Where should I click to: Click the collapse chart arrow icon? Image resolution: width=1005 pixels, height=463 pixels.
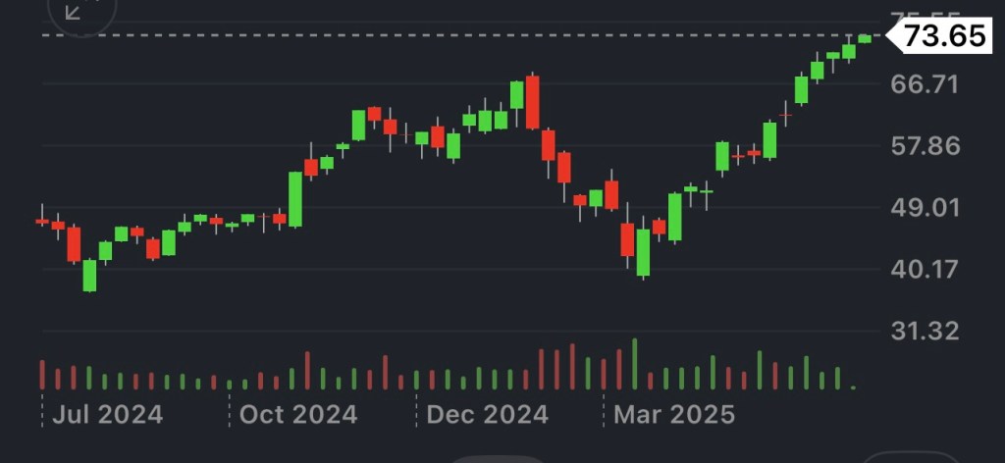click(x=74, y=11)
